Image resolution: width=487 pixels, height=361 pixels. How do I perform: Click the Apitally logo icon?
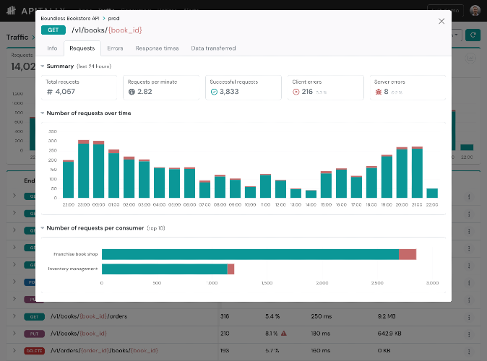pos(11,11)
